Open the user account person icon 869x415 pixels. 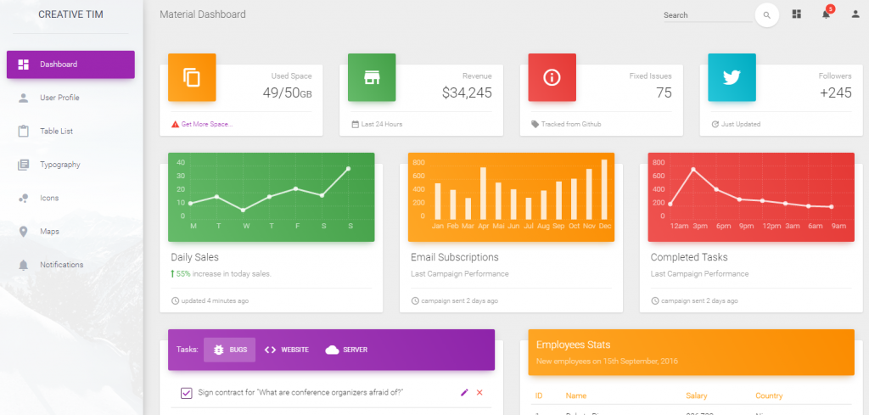pyautogui.click(x=855, y=14)
